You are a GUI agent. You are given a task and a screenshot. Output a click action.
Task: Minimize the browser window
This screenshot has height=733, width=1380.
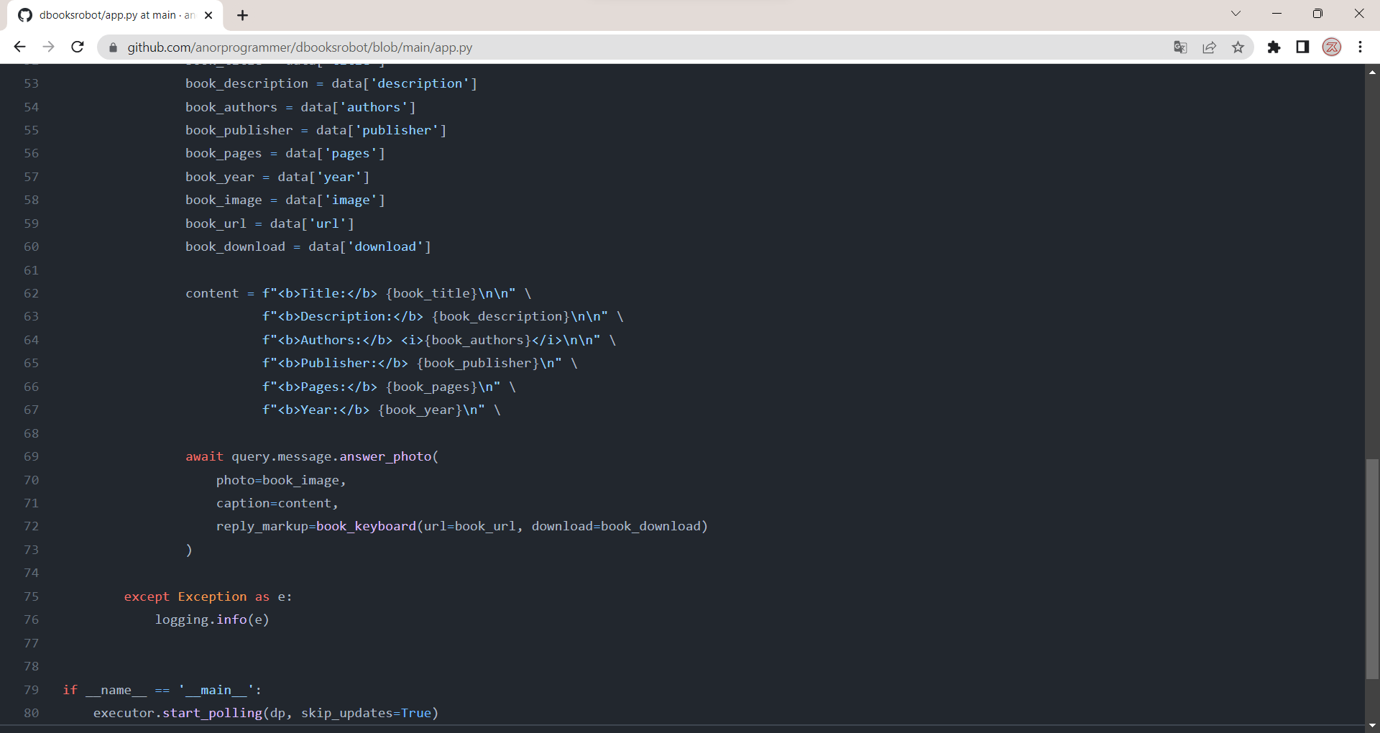[x=1277, y=14]
